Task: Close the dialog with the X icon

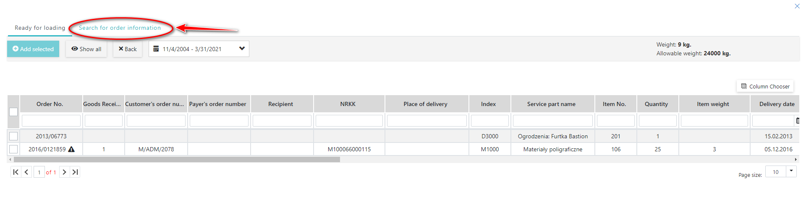Action: point(797,6)
